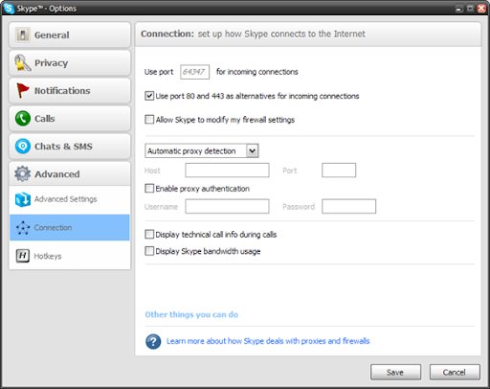Go to Calls options
This screenshot has height=389, width=490.
70,119
